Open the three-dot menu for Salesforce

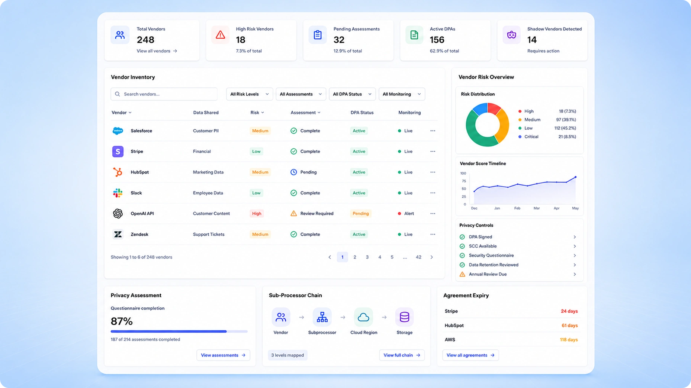point(433,131)
